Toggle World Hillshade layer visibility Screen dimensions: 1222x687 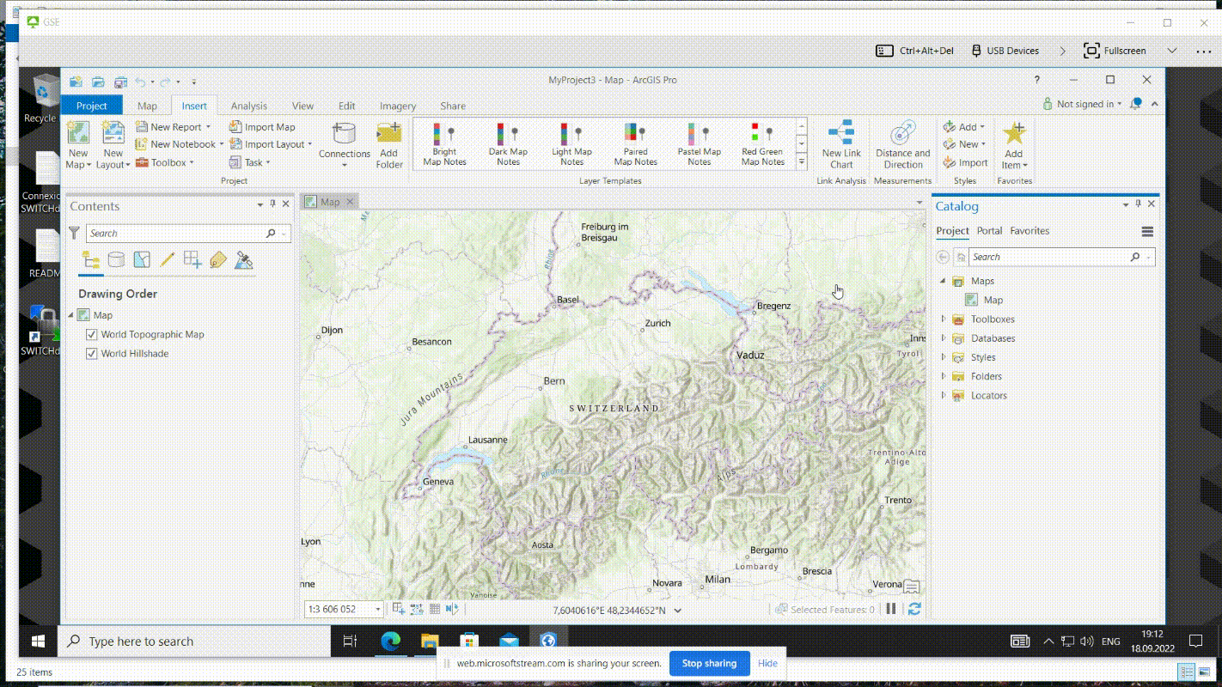click(x=92, y=354)
